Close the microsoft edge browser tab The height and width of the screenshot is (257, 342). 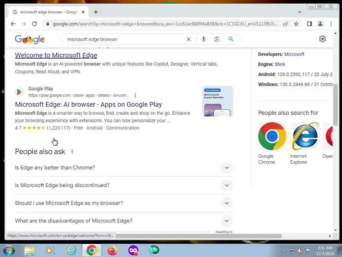click(x=83, y=12)
